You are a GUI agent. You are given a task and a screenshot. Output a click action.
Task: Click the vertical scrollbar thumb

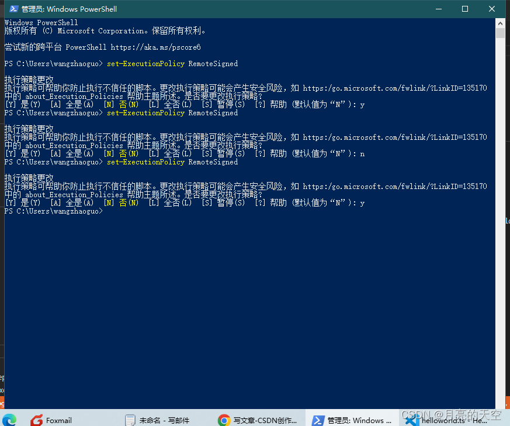(x=500, y=33)
